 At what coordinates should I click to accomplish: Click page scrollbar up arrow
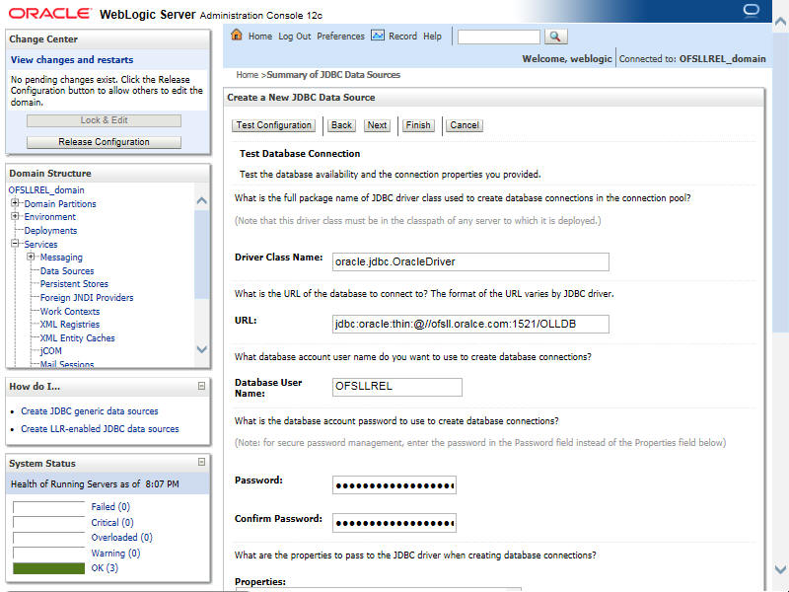(x=780, y=21)
